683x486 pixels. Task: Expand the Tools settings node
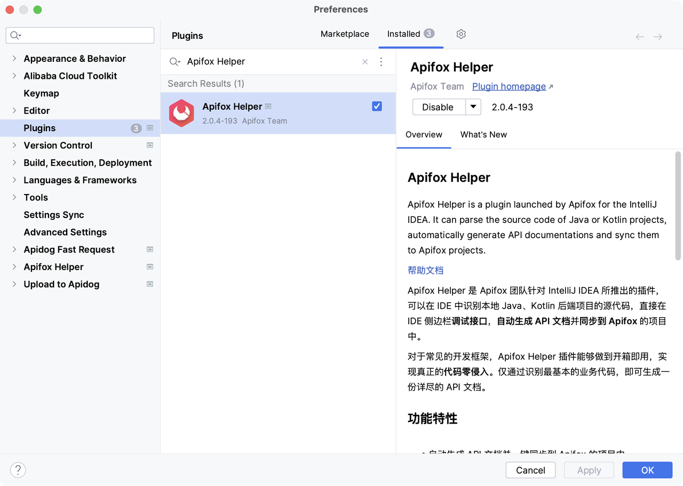click(14, 197)
